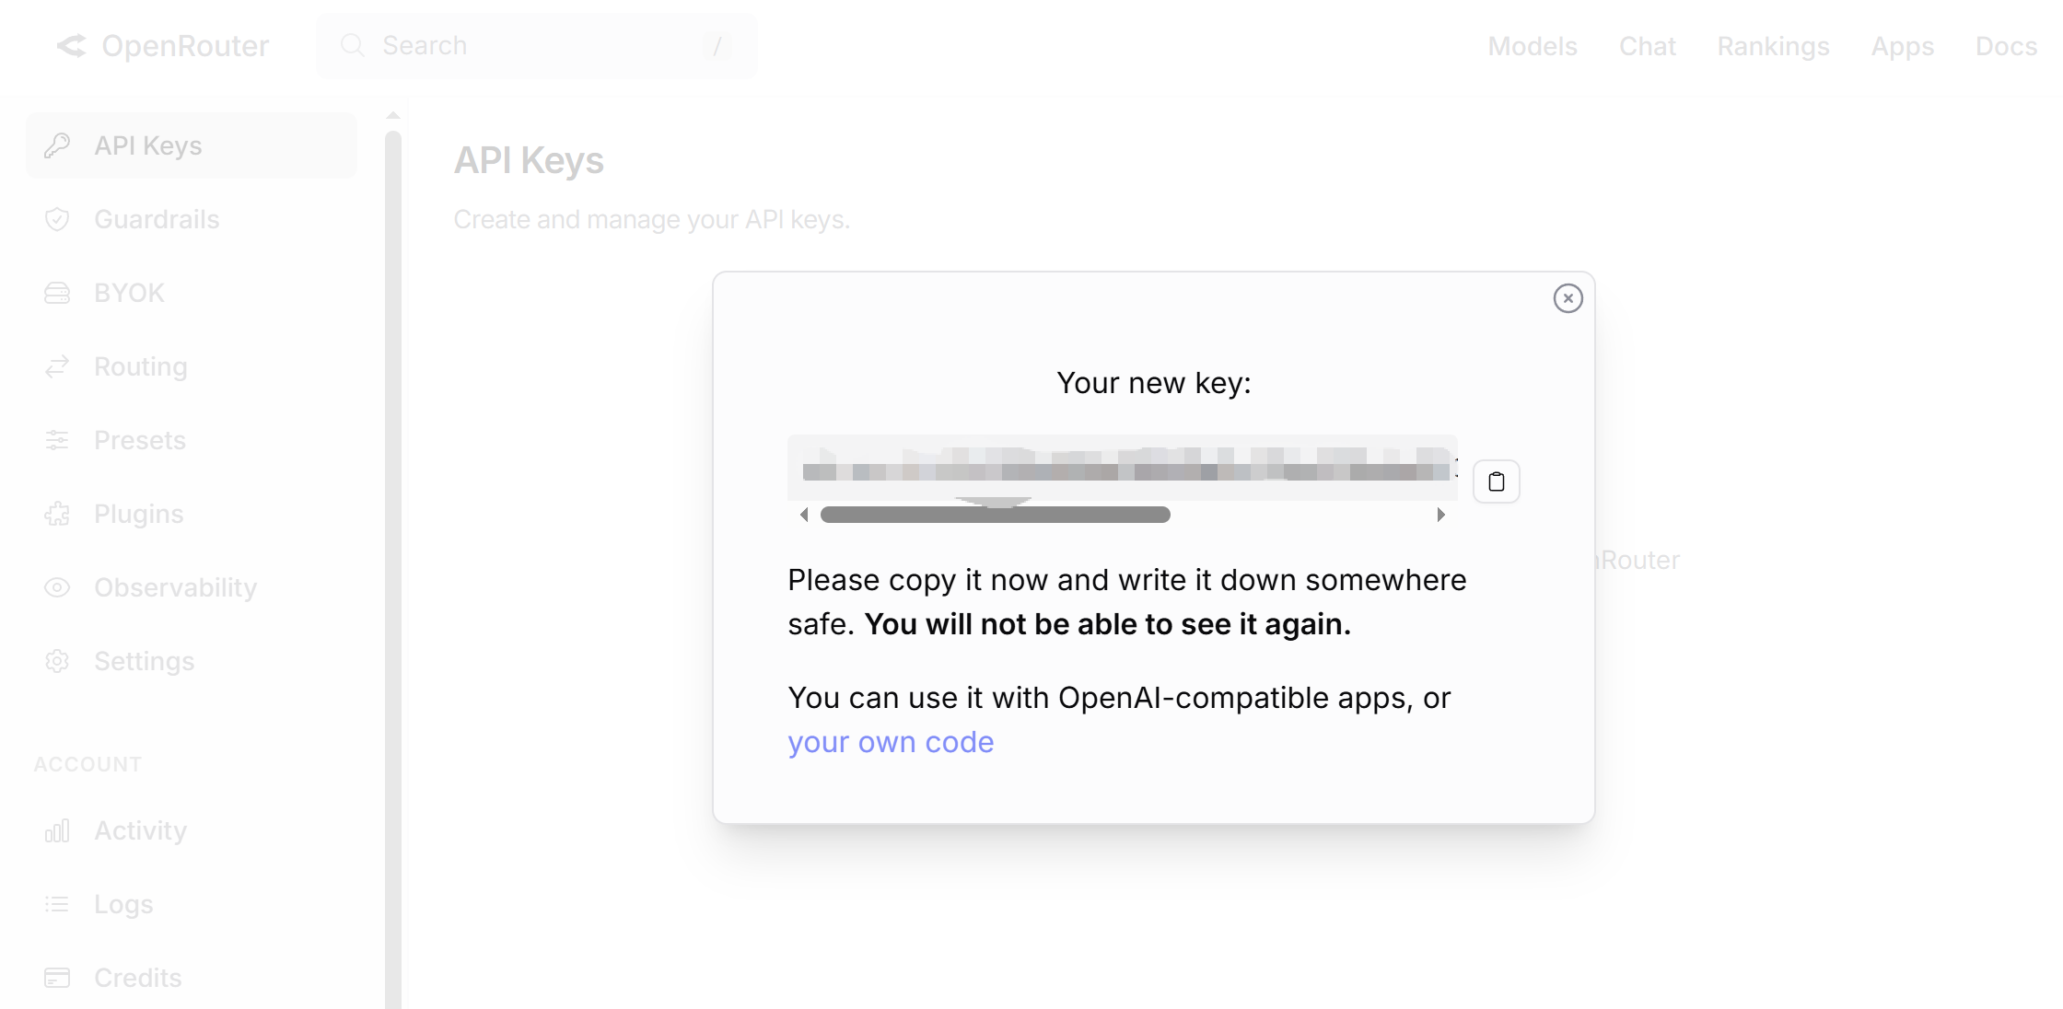Close the new key dialog
The width and height of the screenshot is (2063, 1009).
[x=1568, y=298]
